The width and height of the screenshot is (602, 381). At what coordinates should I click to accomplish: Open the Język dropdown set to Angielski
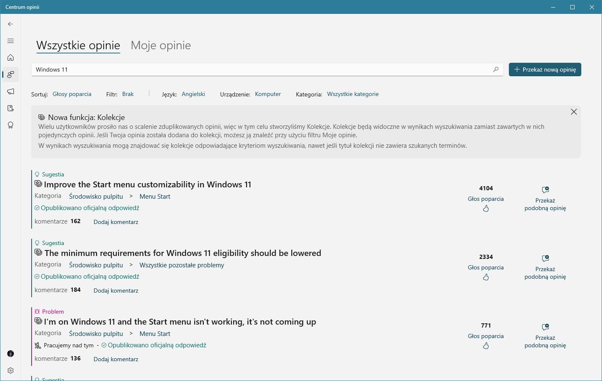click(x=193, y=94)
